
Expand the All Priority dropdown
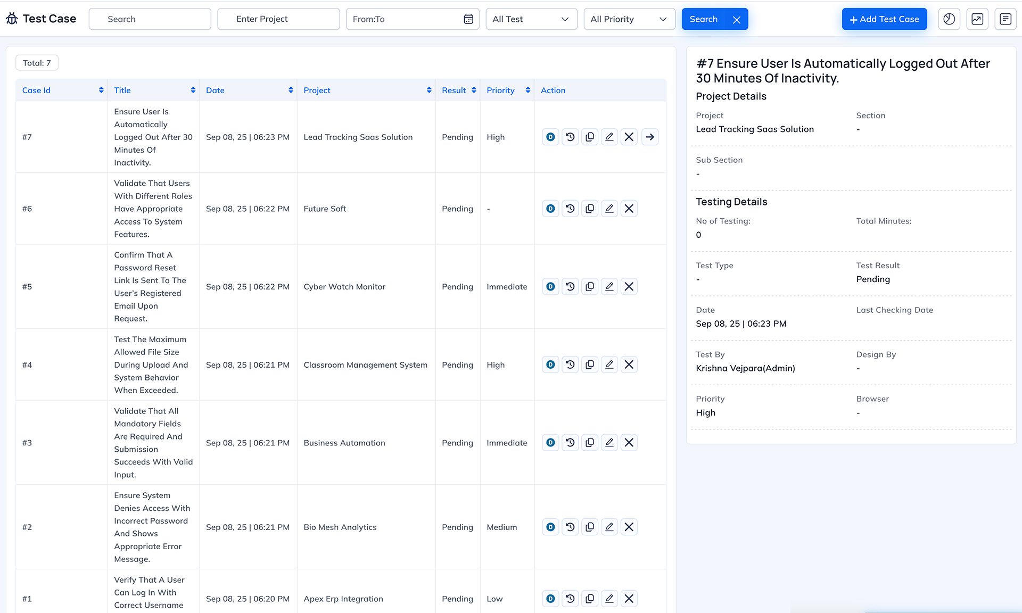(629, 19)
